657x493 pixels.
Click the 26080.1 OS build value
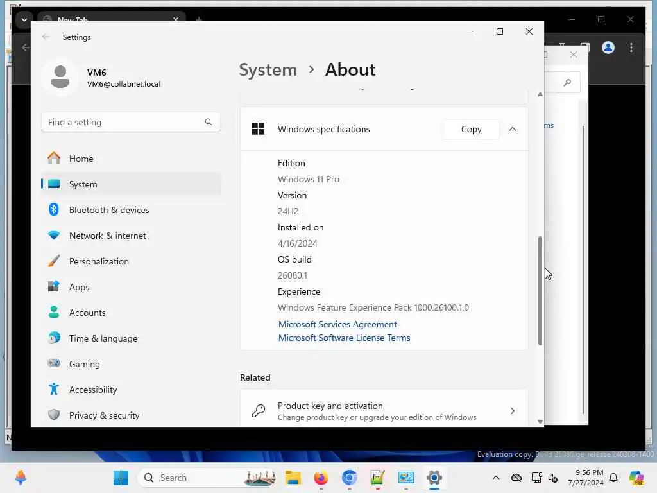click(x=293, y=275)
